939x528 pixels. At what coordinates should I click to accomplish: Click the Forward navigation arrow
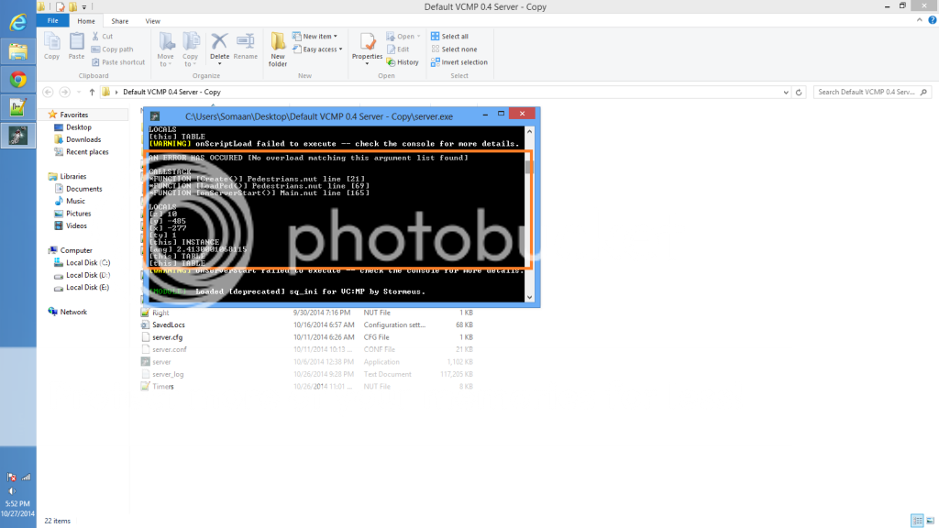65,93
